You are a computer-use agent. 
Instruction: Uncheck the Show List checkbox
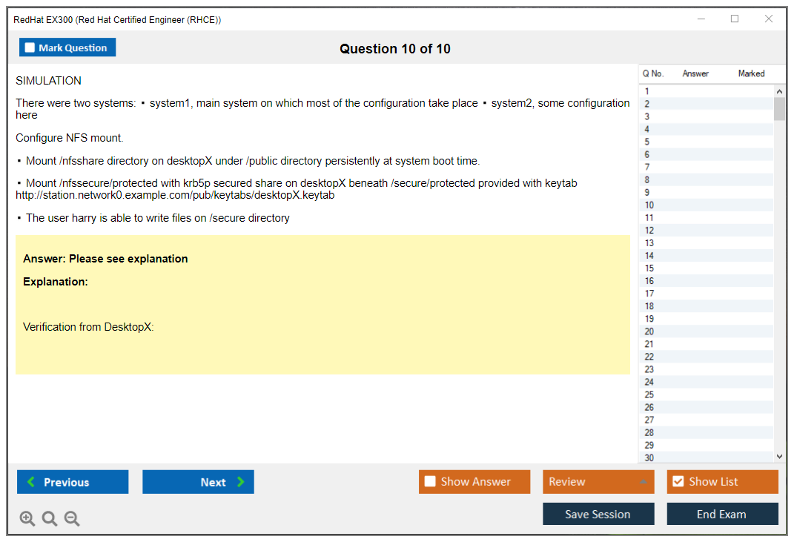point(678,482)
